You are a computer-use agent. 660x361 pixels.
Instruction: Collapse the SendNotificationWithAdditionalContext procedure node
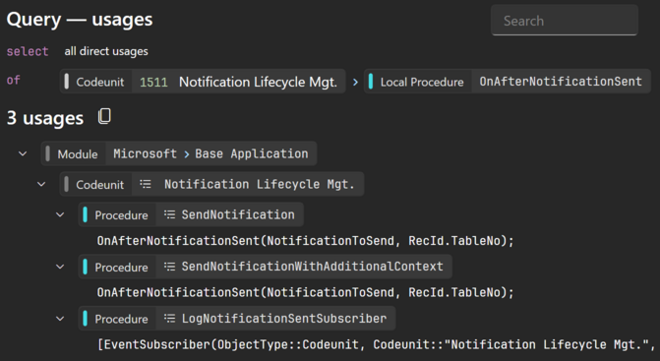point(60,267)
